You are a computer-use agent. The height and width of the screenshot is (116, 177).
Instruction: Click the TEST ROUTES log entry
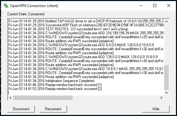(x=68, y=29)
